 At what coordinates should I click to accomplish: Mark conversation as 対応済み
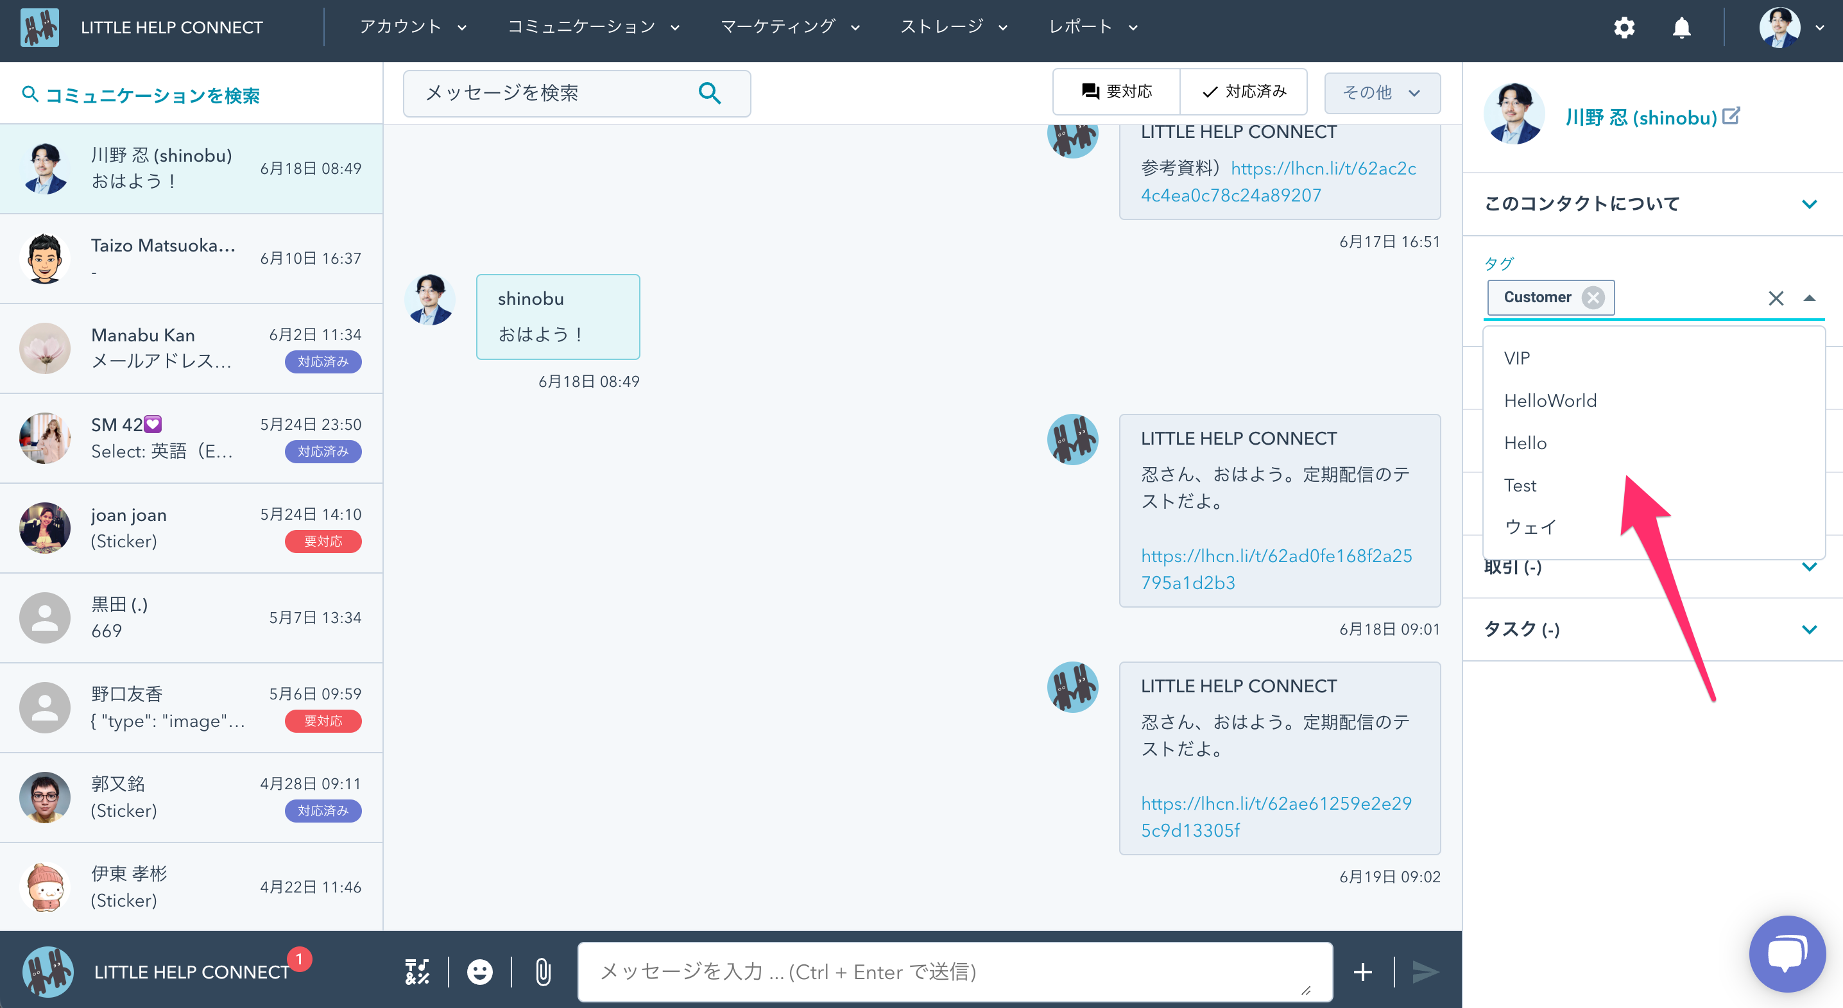(1244, 92)
